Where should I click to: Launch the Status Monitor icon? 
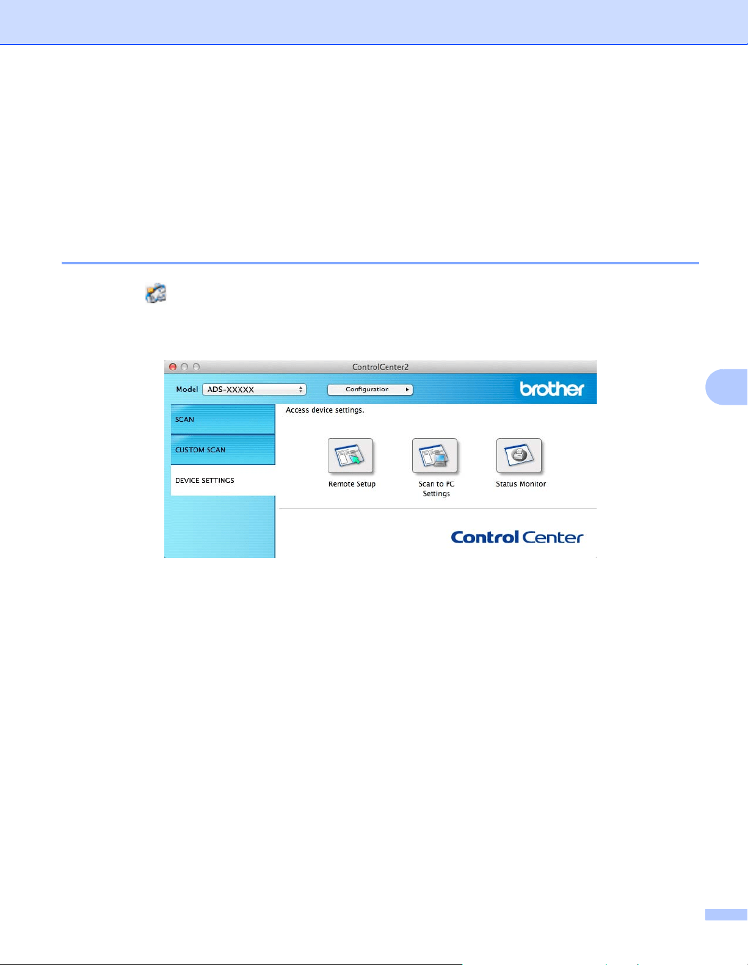pyautogui.click(x=519, y=455)
